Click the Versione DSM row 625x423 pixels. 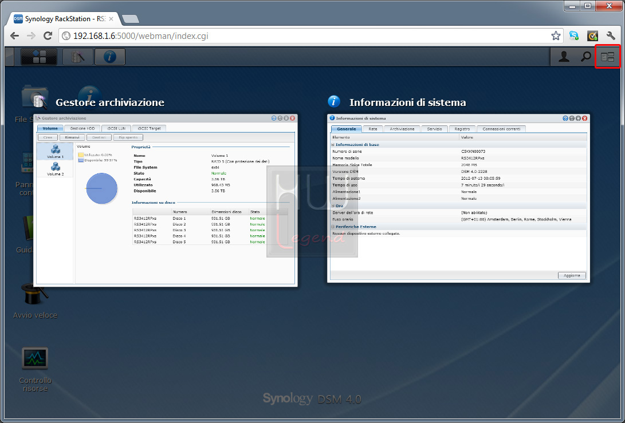(x=459, y=172)
